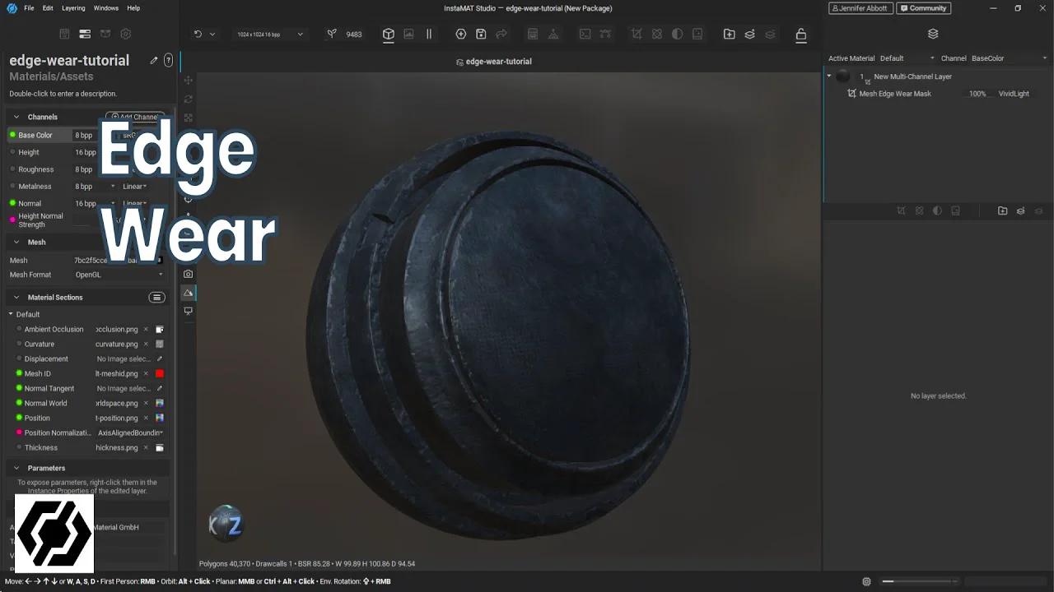Select the 3D viewport mode icon in the toolbar

point(387,34)
